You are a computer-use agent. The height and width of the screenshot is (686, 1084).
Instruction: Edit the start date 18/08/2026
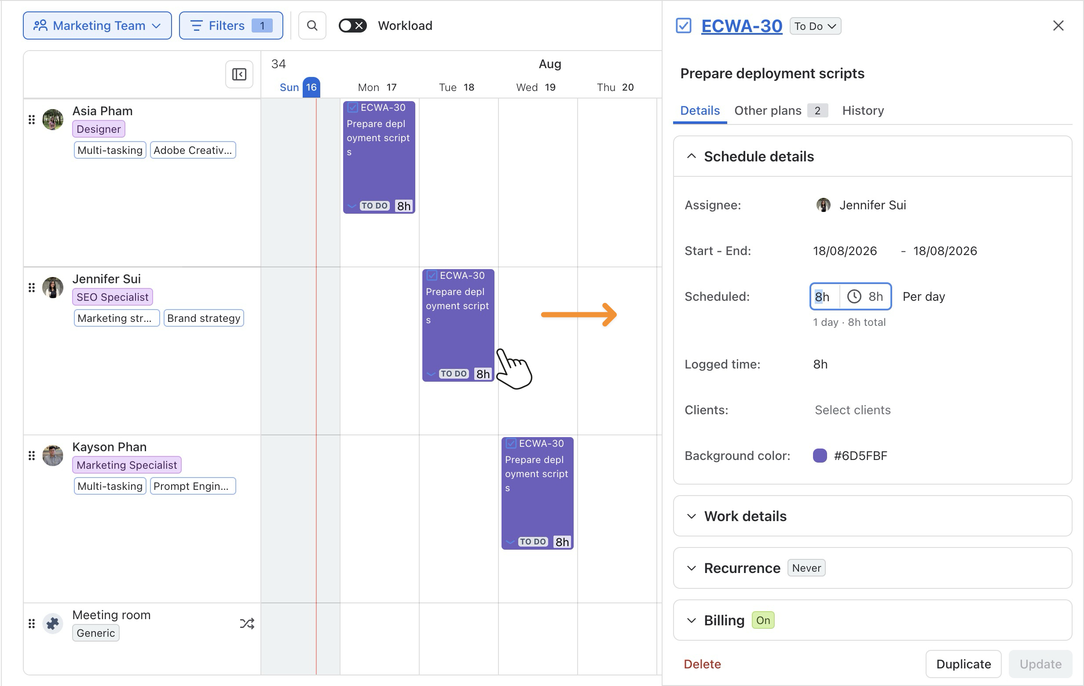pos(845,251)
